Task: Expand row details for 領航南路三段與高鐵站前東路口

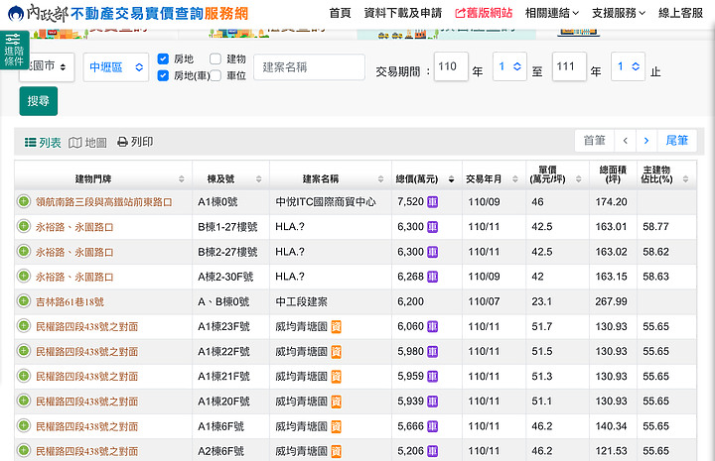Action: (24, 201)
